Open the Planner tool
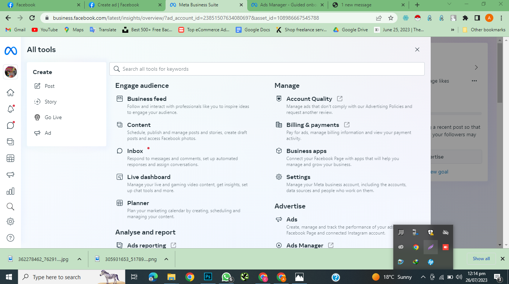This screenshot has width=509, height=284. (x=138, y=203)
